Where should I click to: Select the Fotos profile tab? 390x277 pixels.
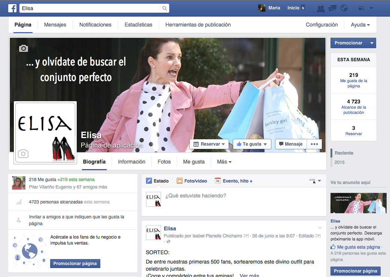164,162
